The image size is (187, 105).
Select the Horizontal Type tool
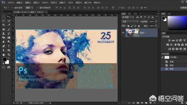tap(9, 46)
